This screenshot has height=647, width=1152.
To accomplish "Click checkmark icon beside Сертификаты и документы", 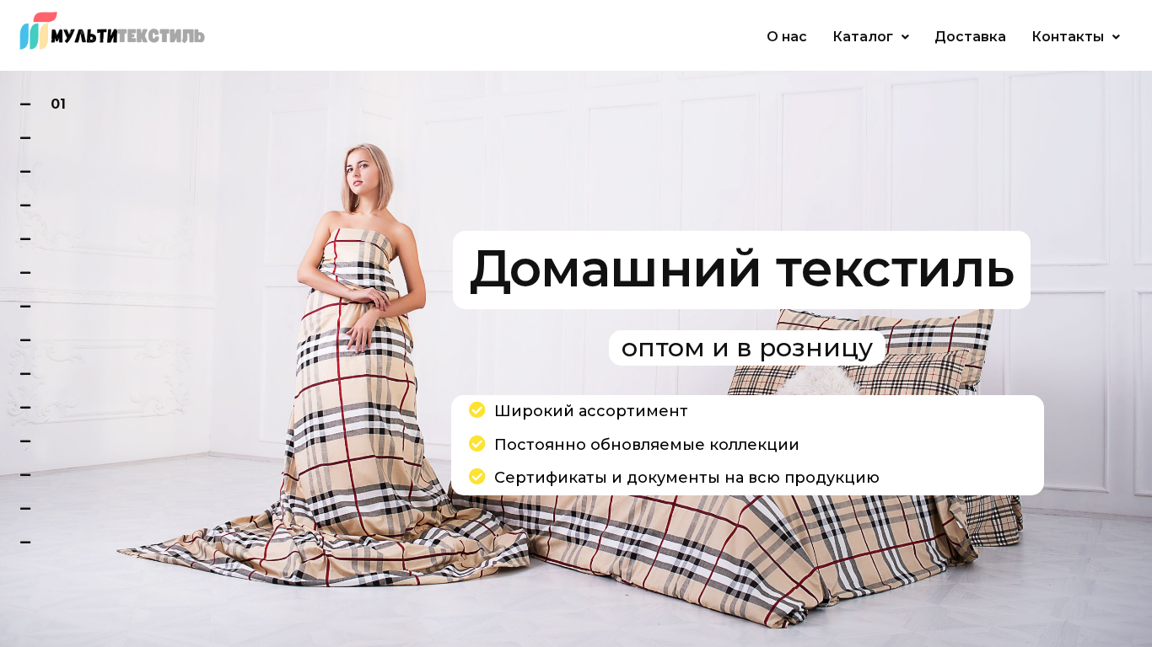I will (x=477, y=477).
